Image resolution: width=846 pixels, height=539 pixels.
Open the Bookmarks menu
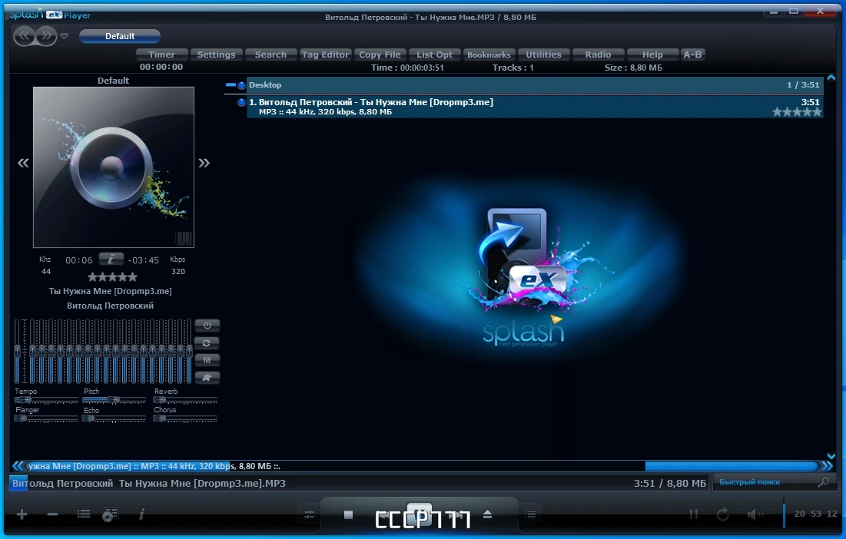(x=489, y=55)
